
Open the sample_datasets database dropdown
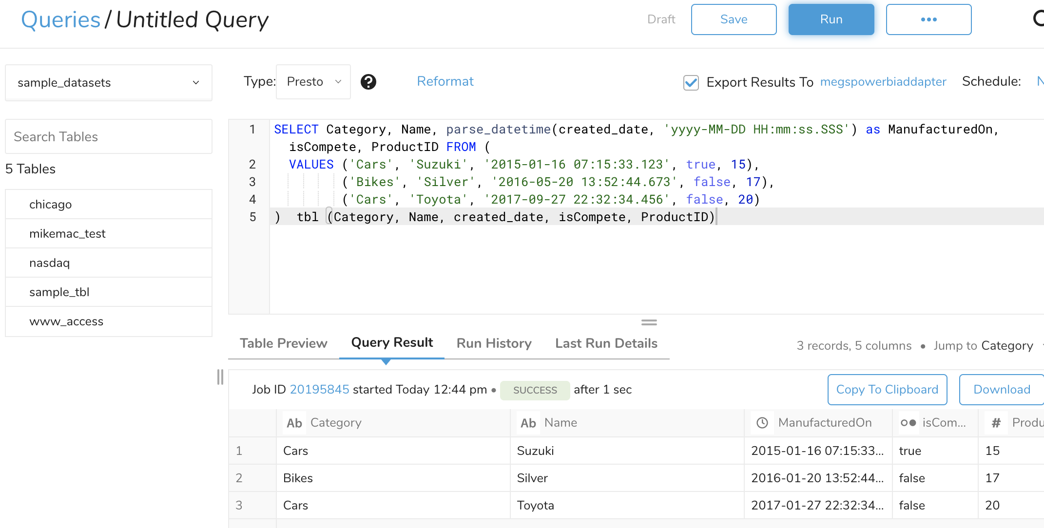[x=108, y=83]
